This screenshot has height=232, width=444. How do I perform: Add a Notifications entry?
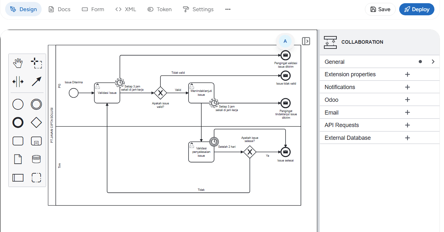(x=408, y=87)
